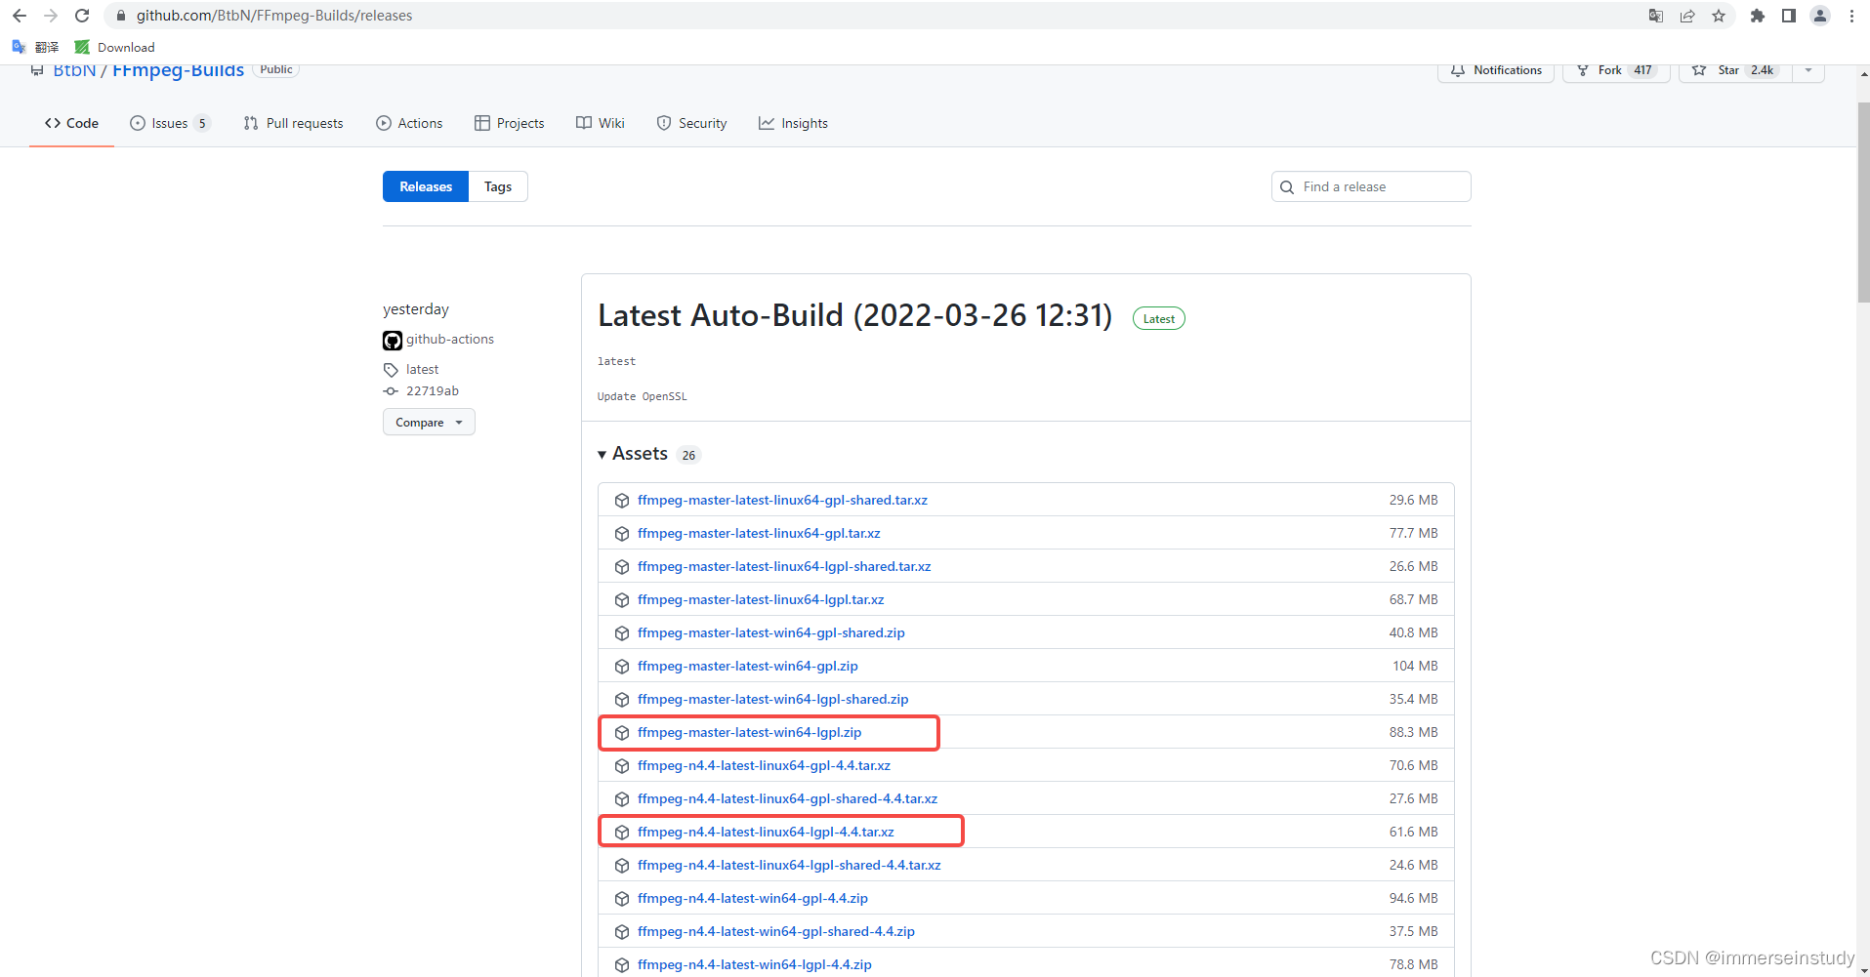1870x977 pixels.
Task: Select the Releases button
Action: coord(426,186)
